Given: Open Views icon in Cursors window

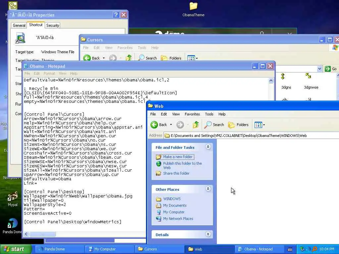Looking at the screenshot, I should click(191, 58).
